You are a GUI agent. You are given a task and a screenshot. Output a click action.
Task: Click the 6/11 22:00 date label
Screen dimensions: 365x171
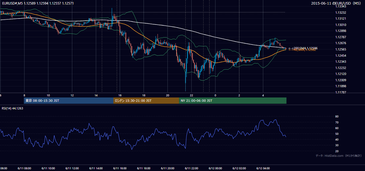pyautogui.click(x=191, y=168)
